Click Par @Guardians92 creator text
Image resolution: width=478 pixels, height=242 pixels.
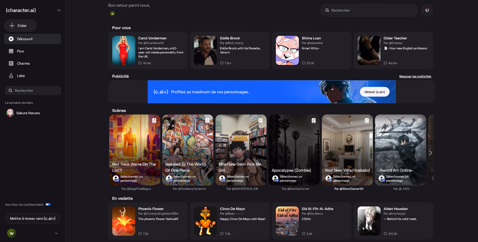tap(151, 43)
